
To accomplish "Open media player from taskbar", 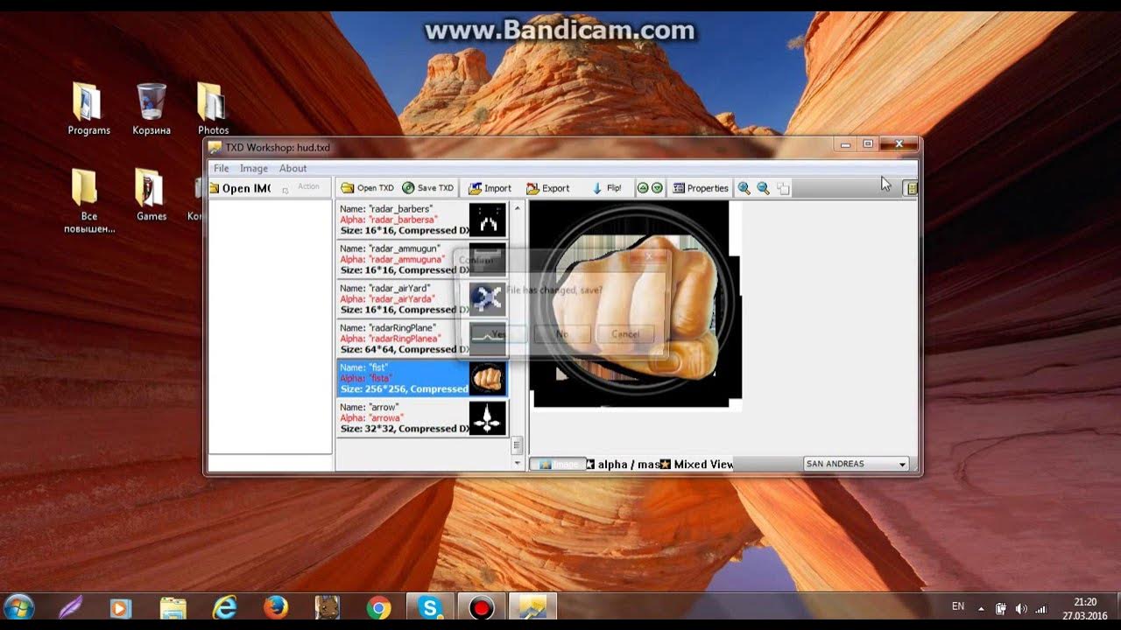I will [x=120, y=607].
